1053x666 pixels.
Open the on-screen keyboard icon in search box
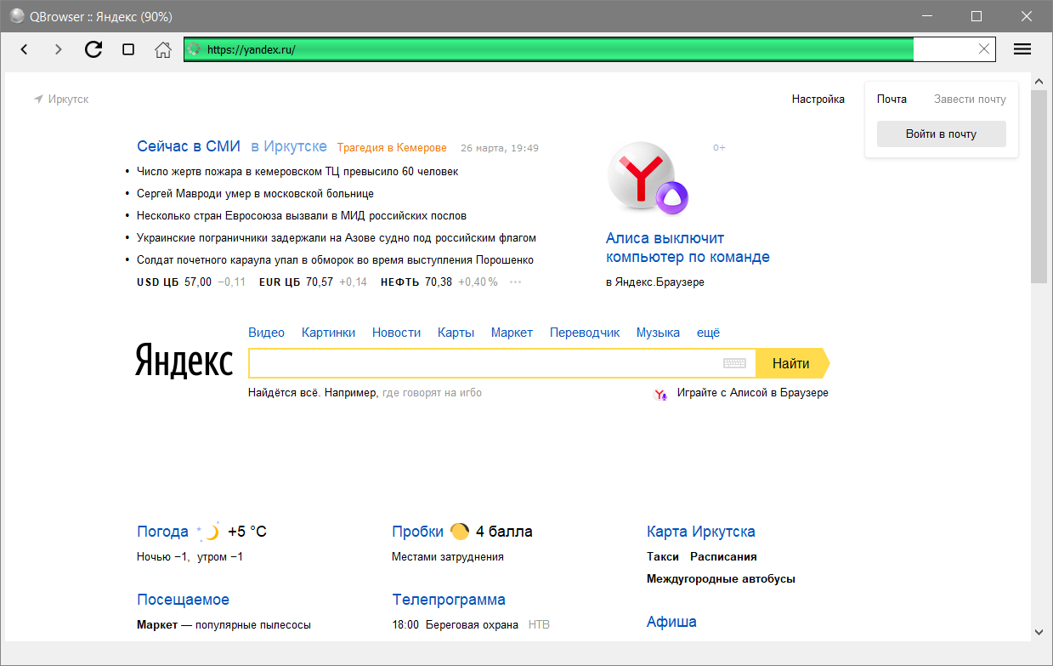734,363
